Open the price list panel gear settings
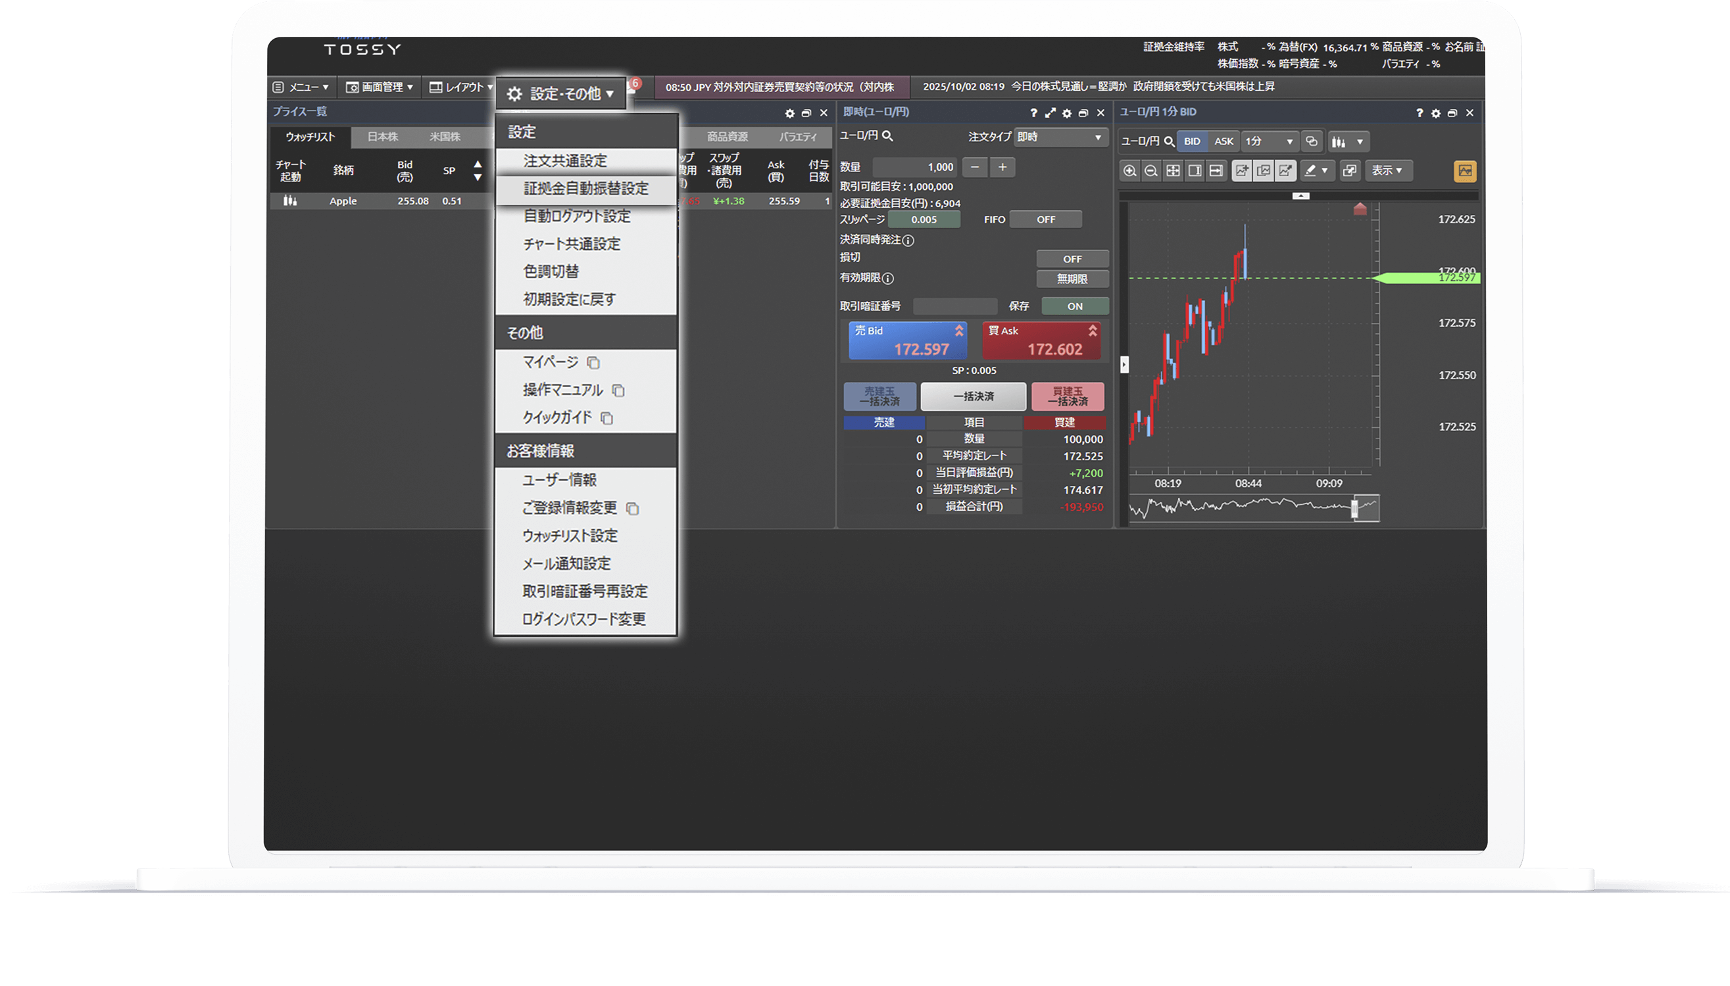Viewport: 1730px width, 986px height. pyautogui.click(x=789, y=113)
